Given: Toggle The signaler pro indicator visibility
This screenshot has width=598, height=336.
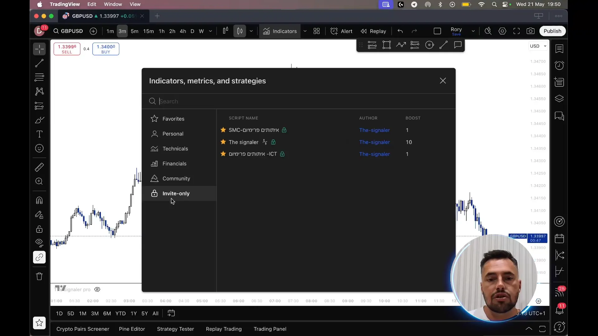Looking at the screenshot, I should 97,289.
